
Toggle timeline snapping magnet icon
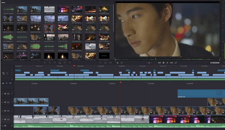tap(3, 83)
